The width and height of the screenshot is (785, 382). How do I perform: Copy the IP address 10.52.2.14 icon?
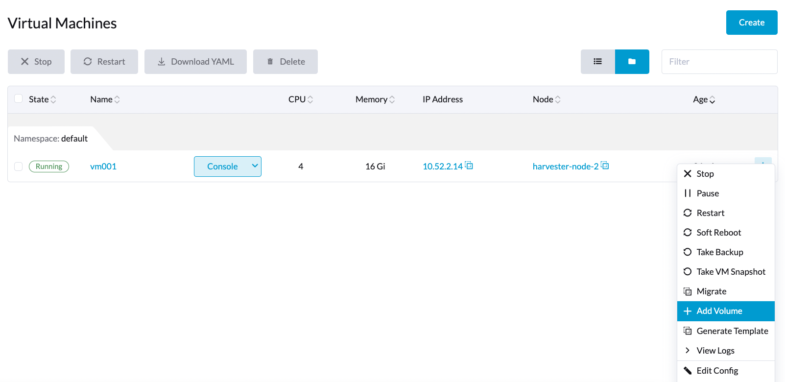coord(469,166)
